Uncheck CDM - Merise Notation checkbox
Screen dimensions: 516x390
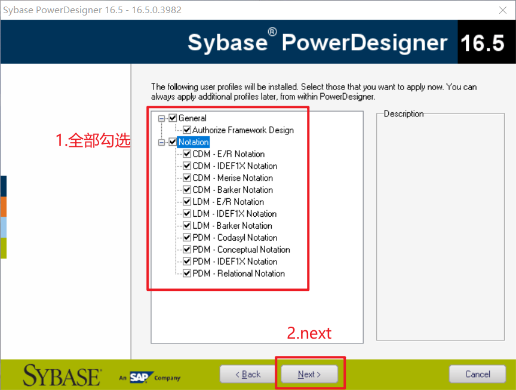[x=187, y=178]
